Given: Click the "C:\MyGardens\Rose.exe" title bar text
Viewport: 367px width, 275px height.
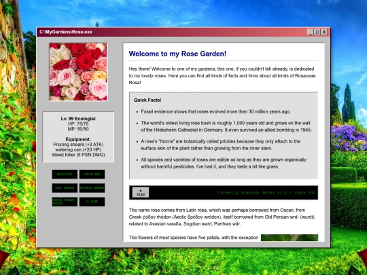Looking at the screenshot, I should pyautogui.click(x=66, y=32).
